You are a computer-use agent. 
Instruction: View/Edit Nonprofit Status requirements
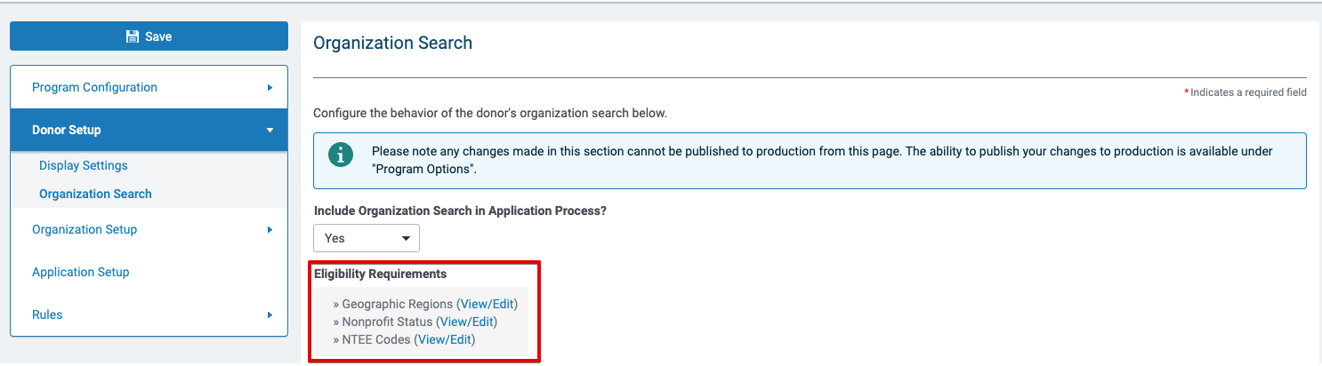466,322
